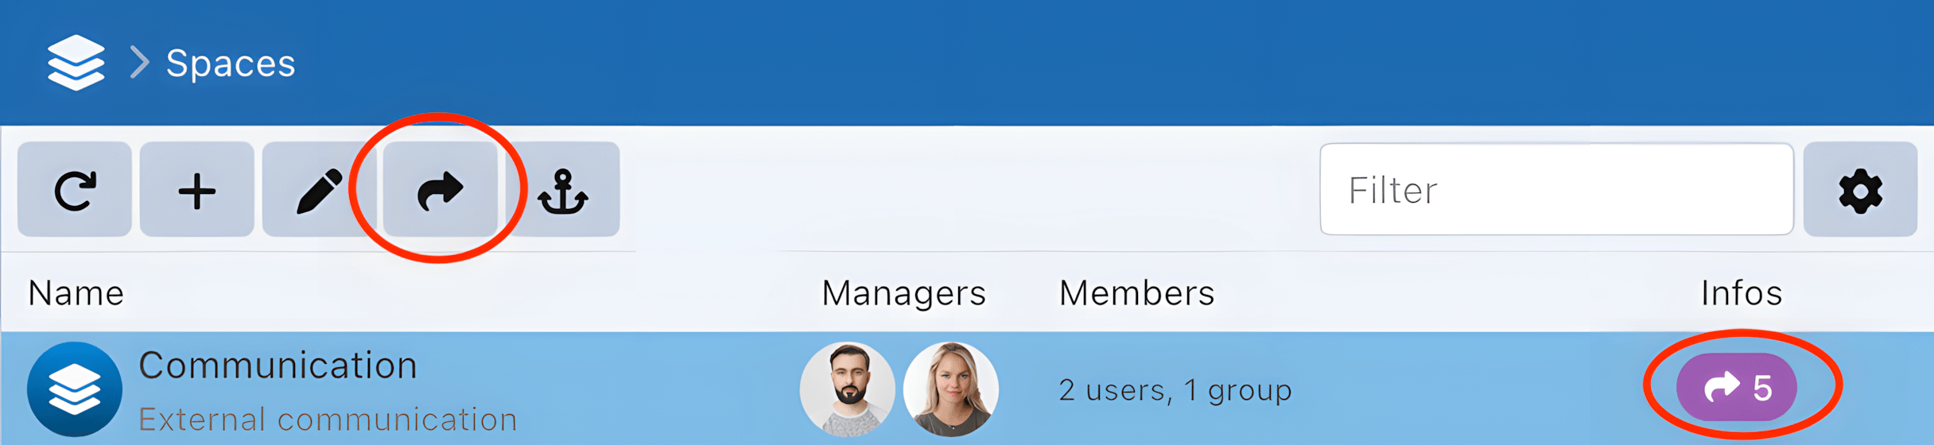Open the Communication space name
Viewport: 1934px width, 445px height.
[x=278, y=366]
